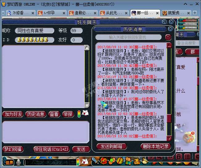Click the 等级 level value 69
The height and width of the screenshot is (168, 201).
[x=76, y=31]
